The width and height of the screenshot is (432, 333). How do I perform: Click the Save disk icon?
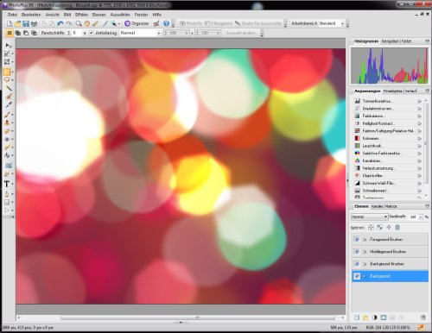click(26, 23)
